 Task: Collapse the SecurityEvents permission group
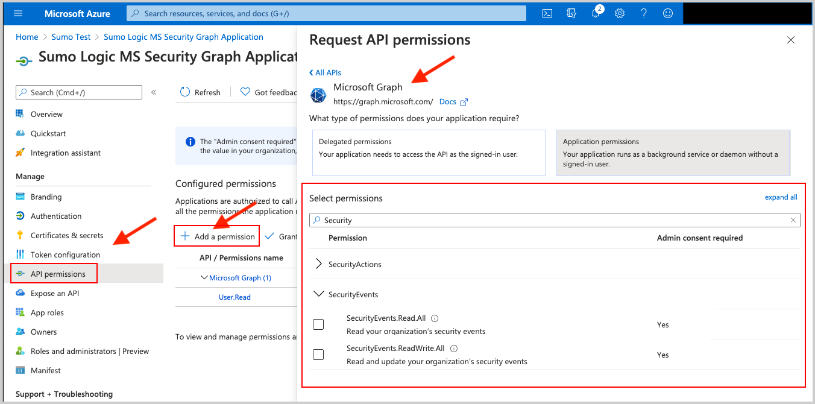(319, 294)
